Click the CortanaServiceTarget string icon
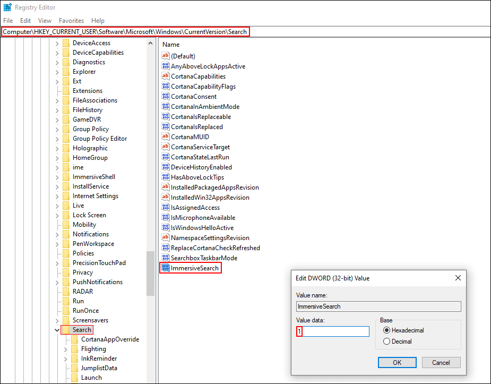The height and width of the screenshot is (384, 491). (165, 147)
